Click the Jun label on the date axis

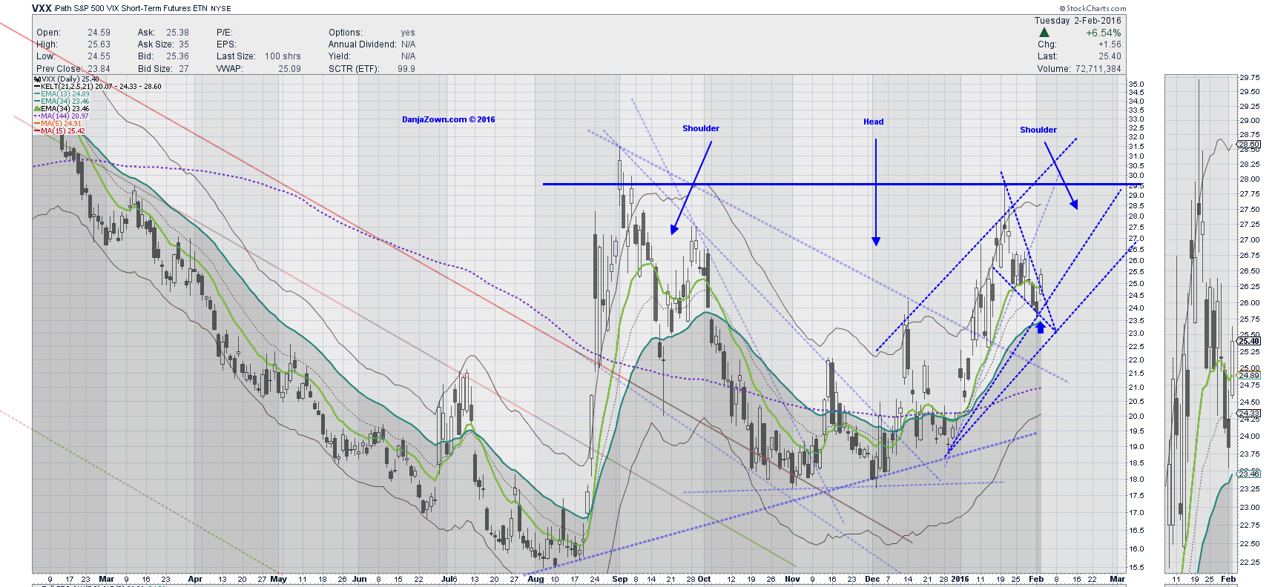[359, 580]
